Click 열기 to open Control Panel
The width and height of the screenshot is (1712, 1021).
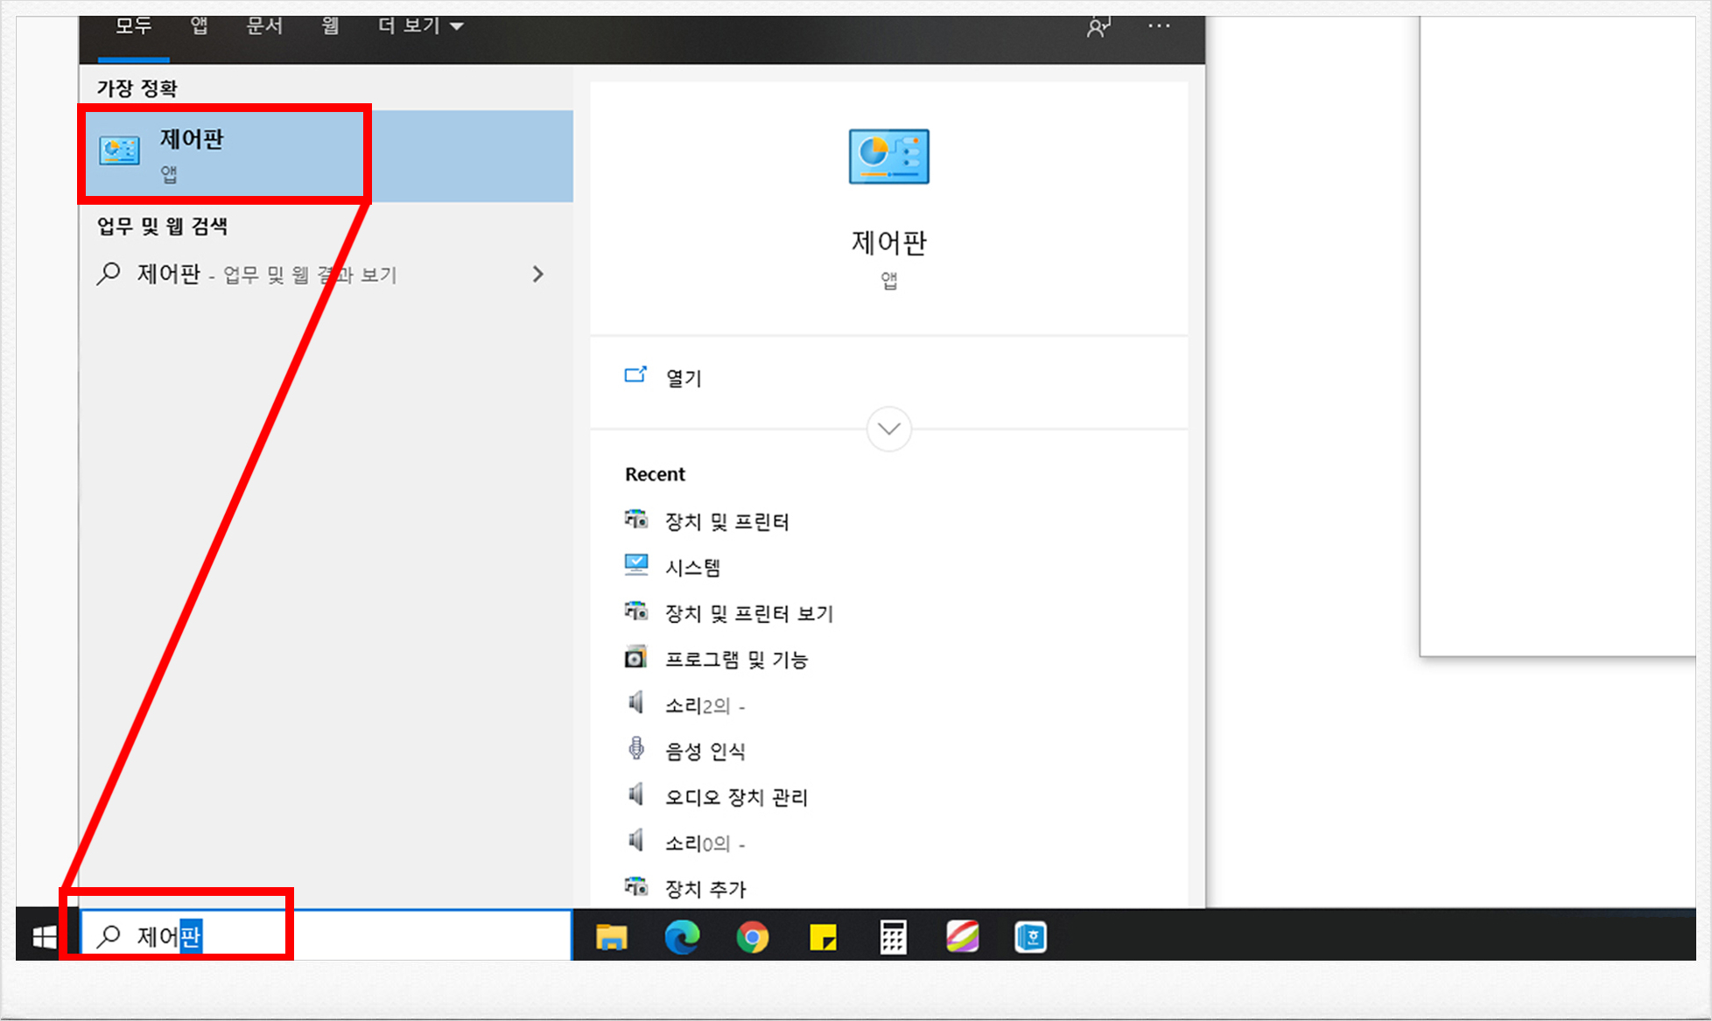(683, 378)
